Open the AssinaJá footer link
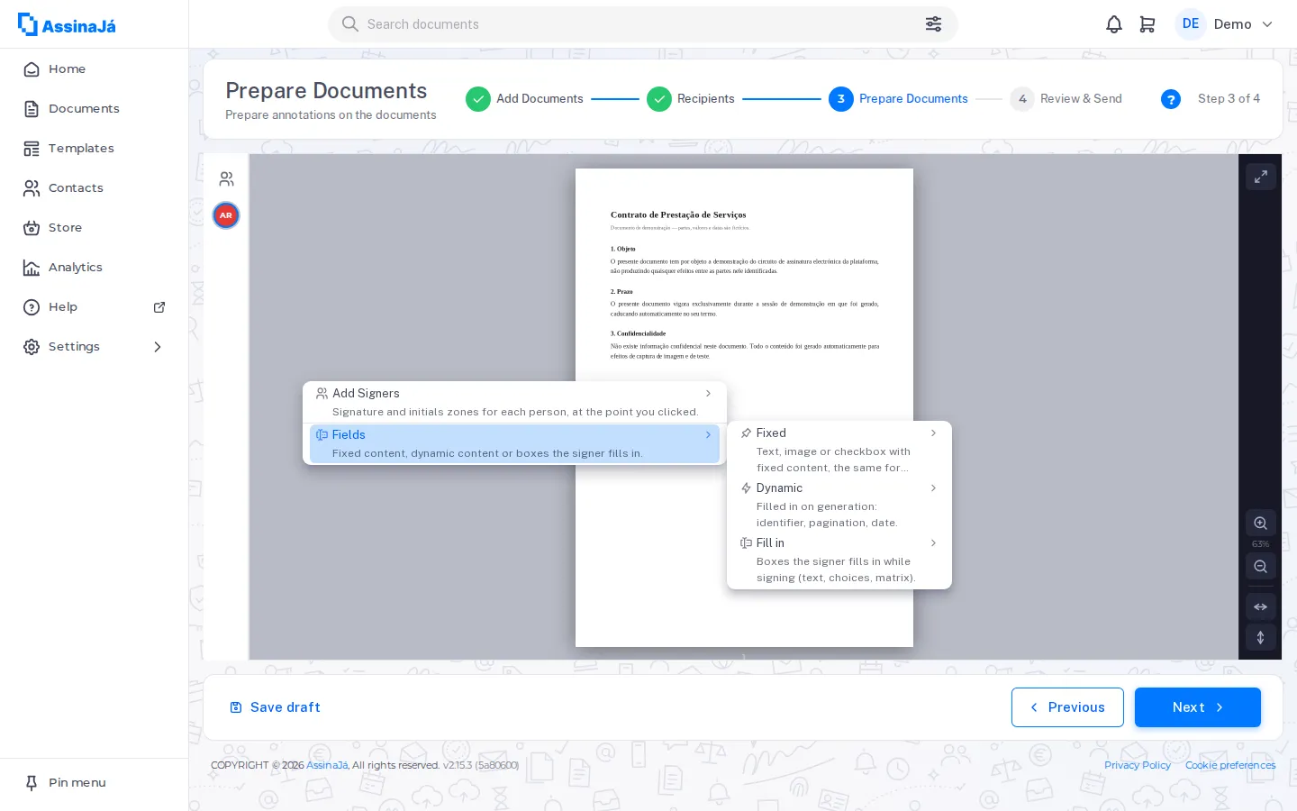 (x=327, y=765)
